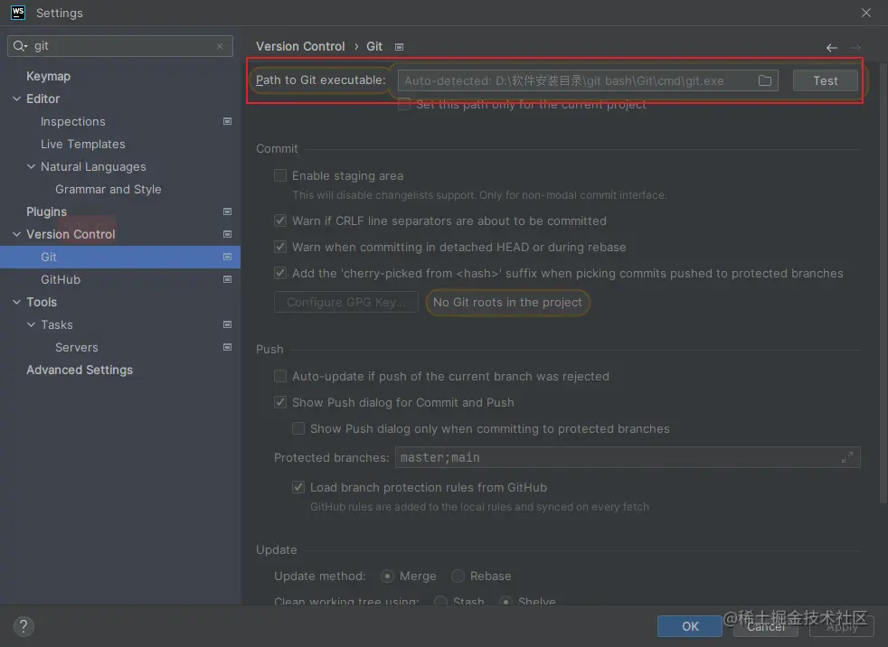888x647 pixels.
Task: Open Inspections settings page
Action: (x=73, y=121)
